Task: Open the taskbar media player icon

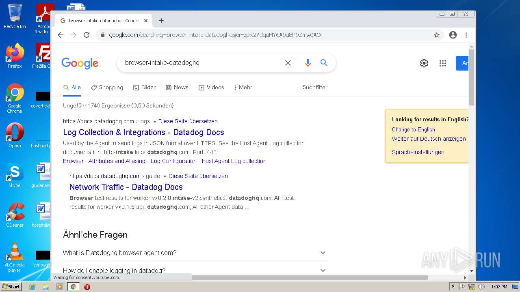Action: point(60,287)
